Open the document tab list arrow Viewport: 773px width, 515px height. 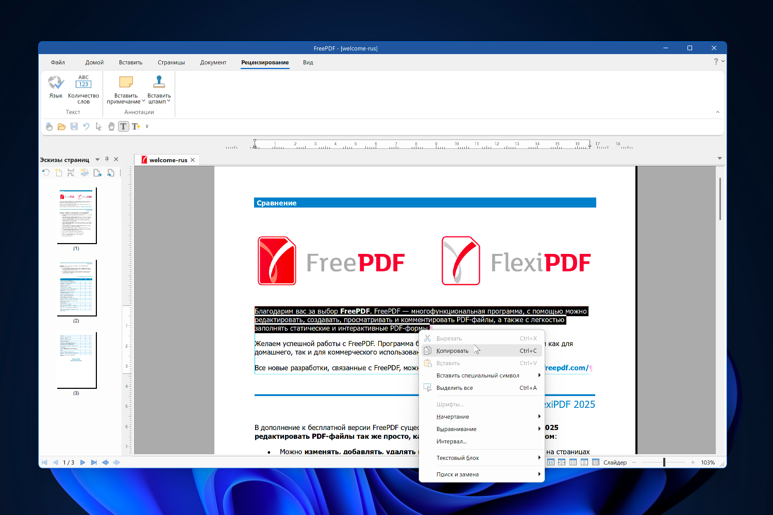719,159
